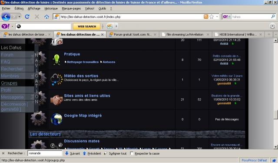This screenshot has width=278, height=163.
Task: Open the Météo des sorties forum
Action: [x=81, y=76]
